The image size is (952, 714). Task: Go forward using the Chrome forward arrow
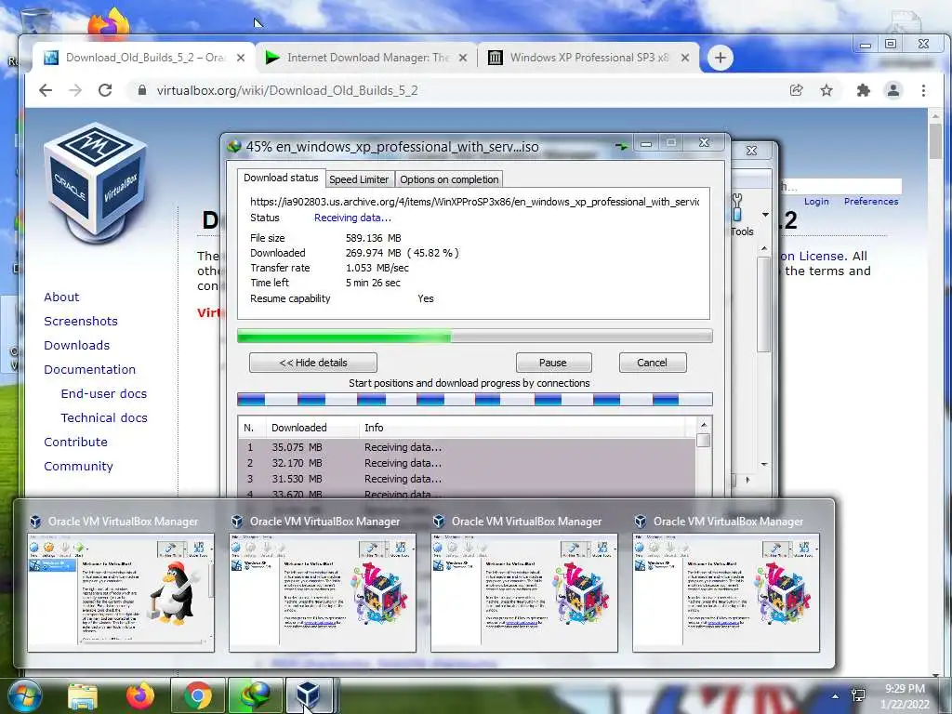[x=74, y=90]
